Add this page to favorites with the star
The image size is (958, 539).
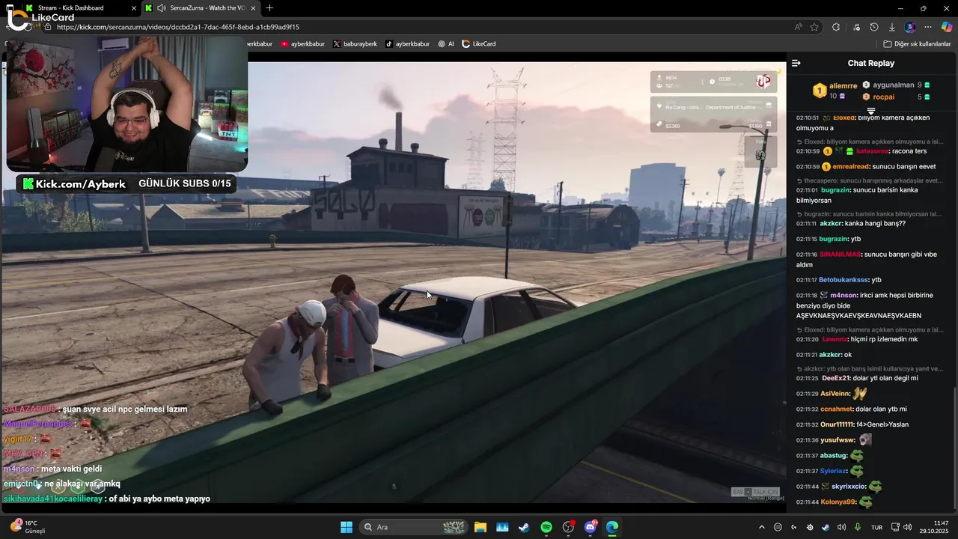pos(814,27)
